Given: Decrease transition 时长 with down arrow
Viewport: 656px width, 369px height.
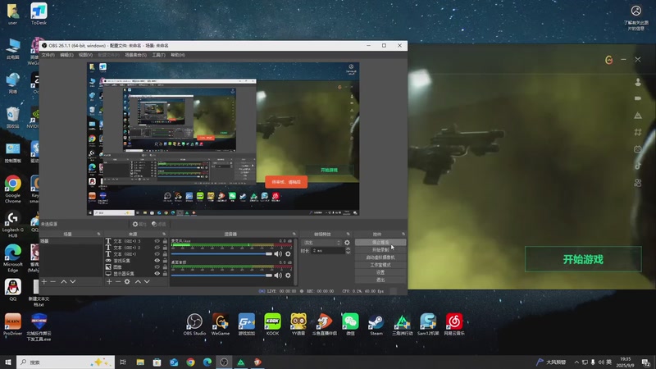Looking at the screenshot, I should tap(348, 253).
